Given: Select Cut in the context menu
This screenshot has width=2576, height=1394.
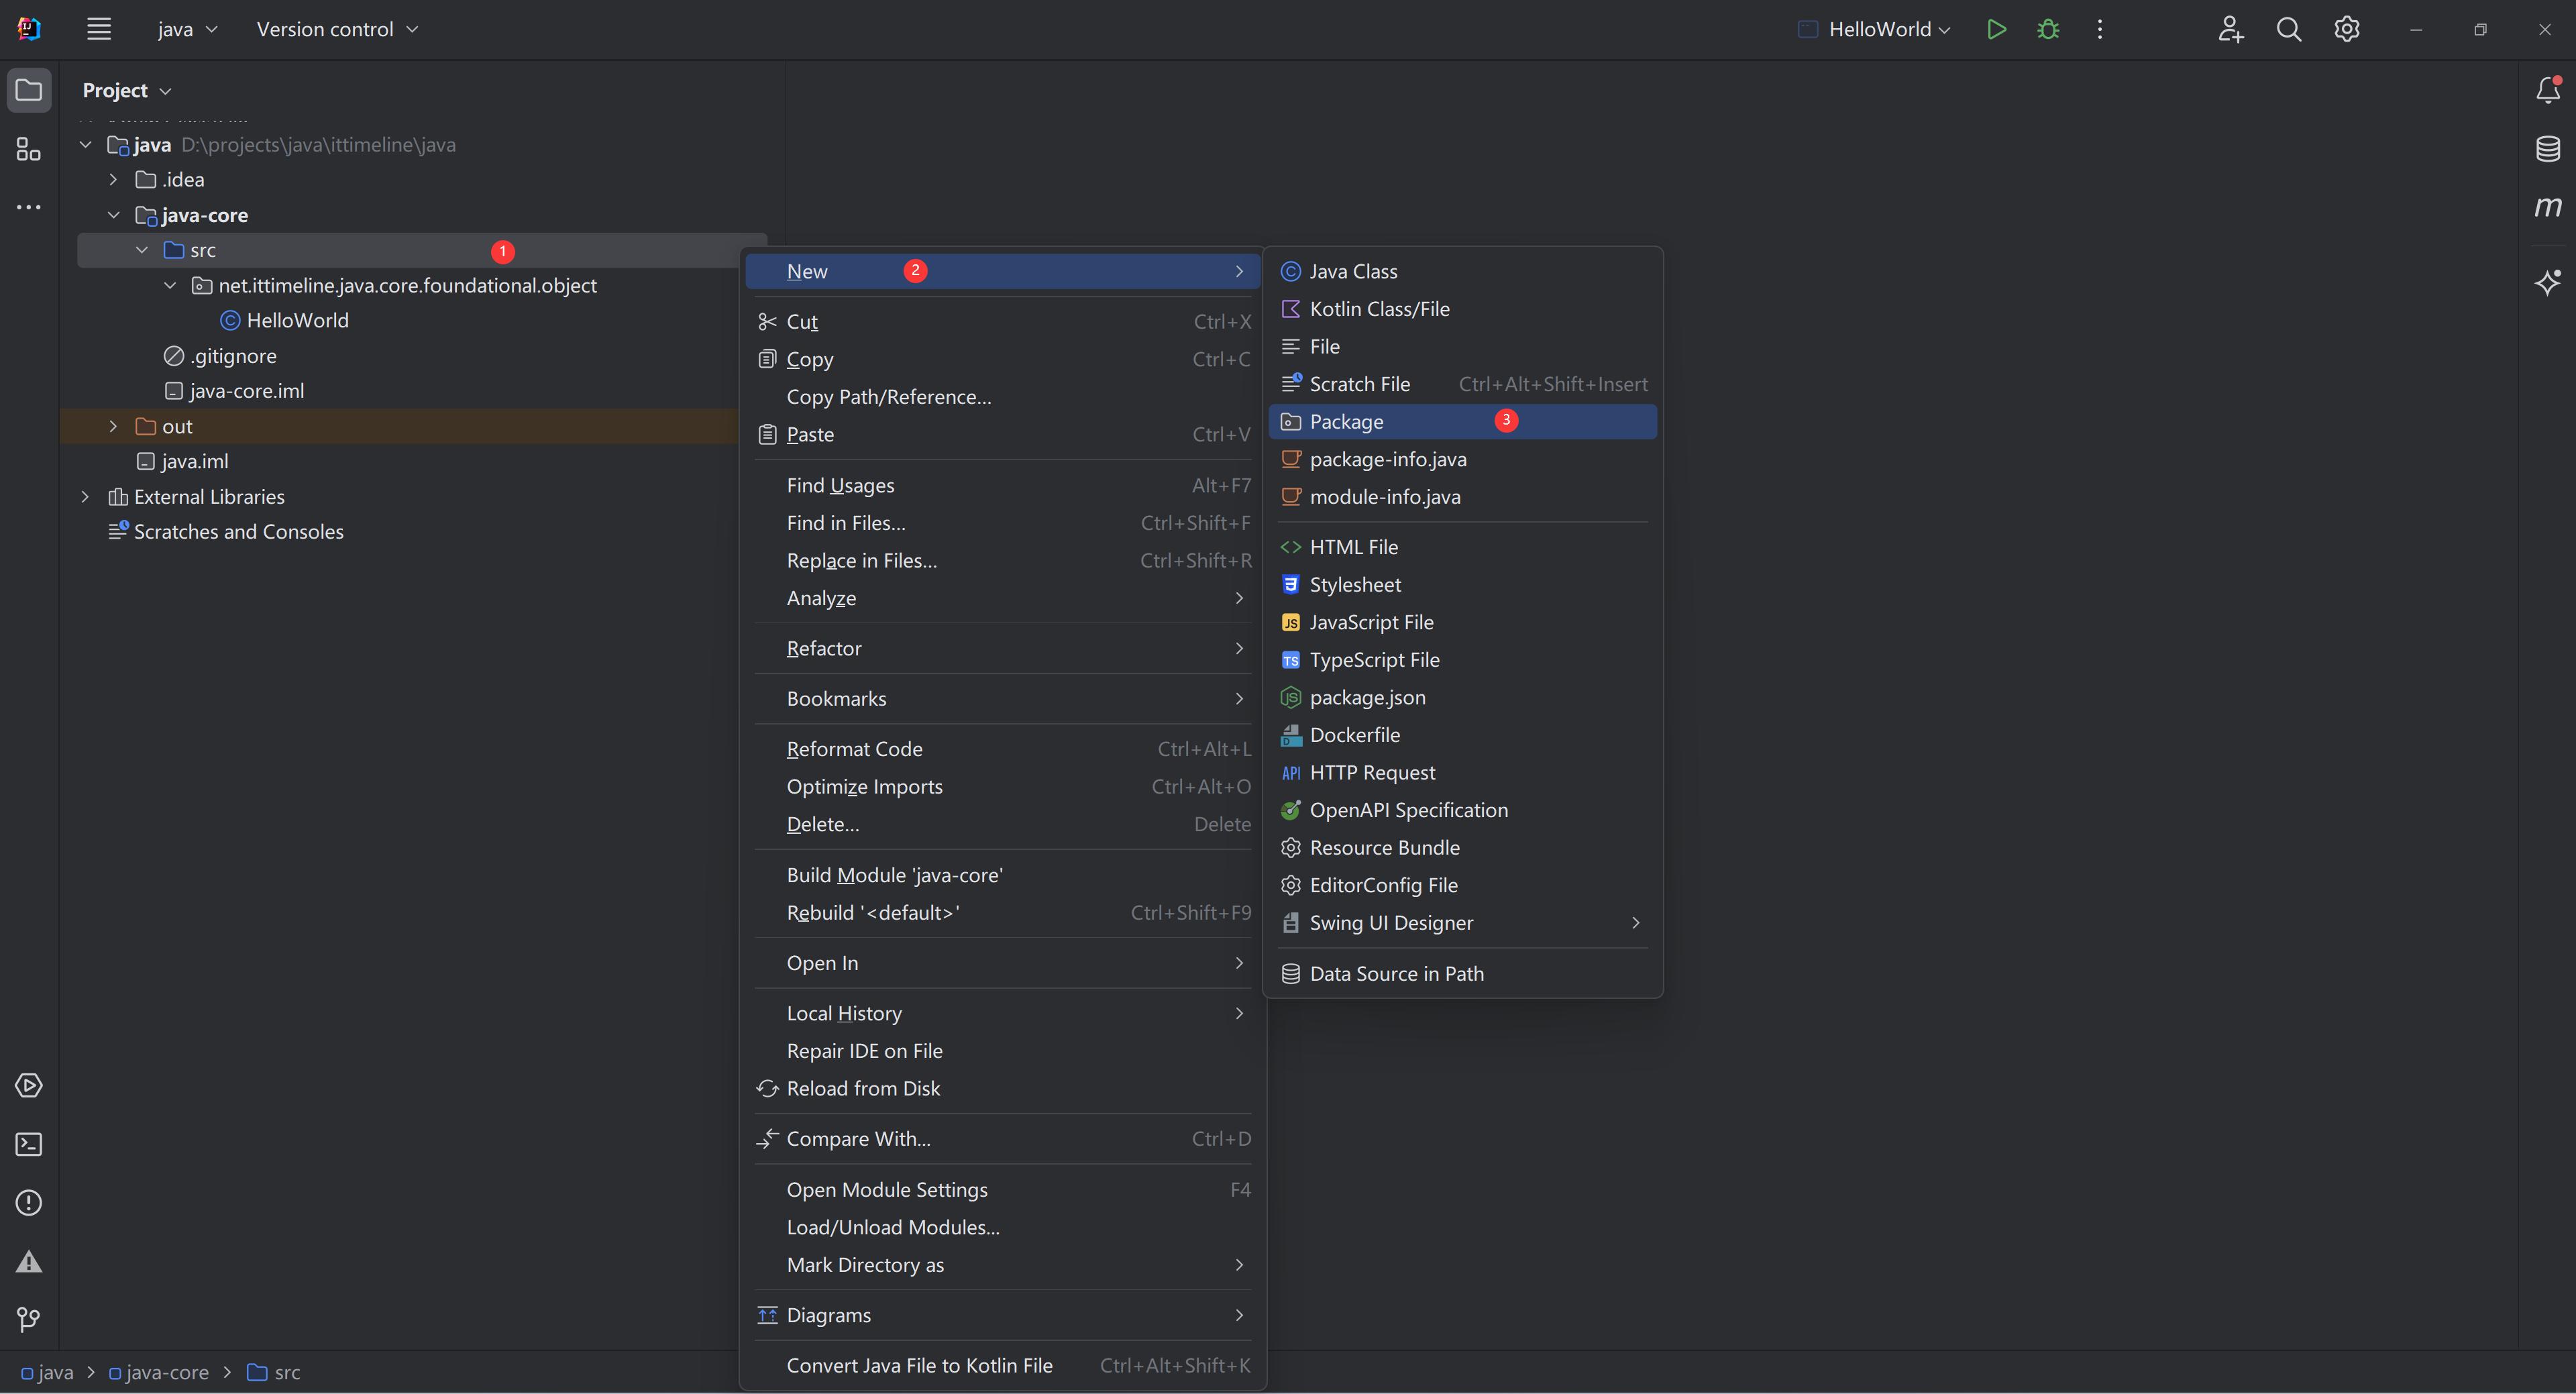Looking at the screenshot, I should pyautogui.click(x=1003, y=321).
